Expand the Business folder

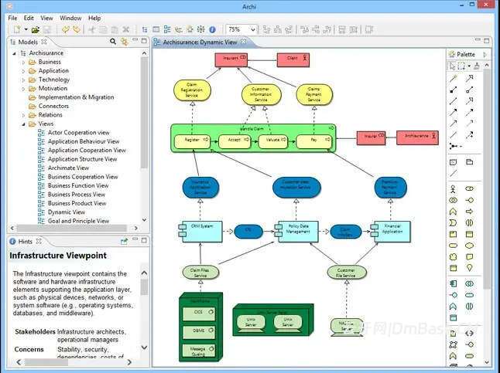(23, 63)
